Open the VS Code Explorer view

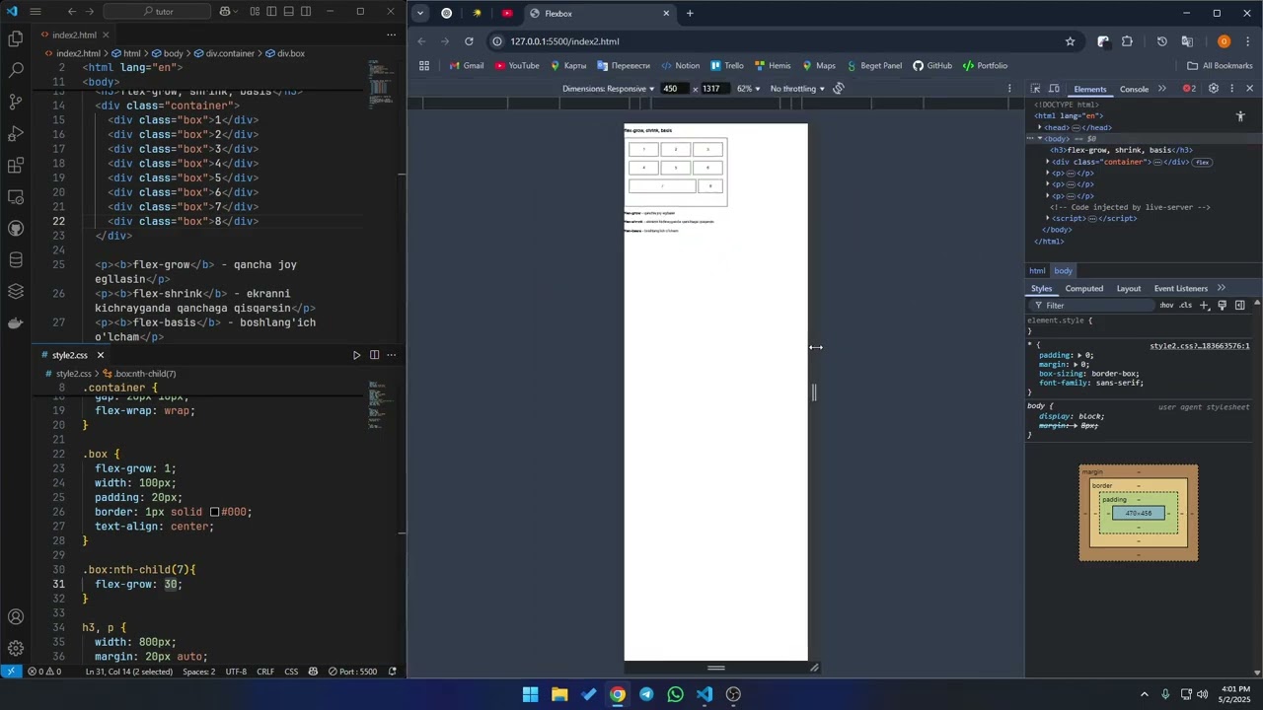pyautogui.click(x=16, y=38)
